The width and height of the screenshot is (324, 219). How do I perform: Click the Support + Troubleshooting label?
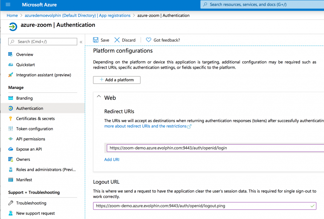[34, 192]
